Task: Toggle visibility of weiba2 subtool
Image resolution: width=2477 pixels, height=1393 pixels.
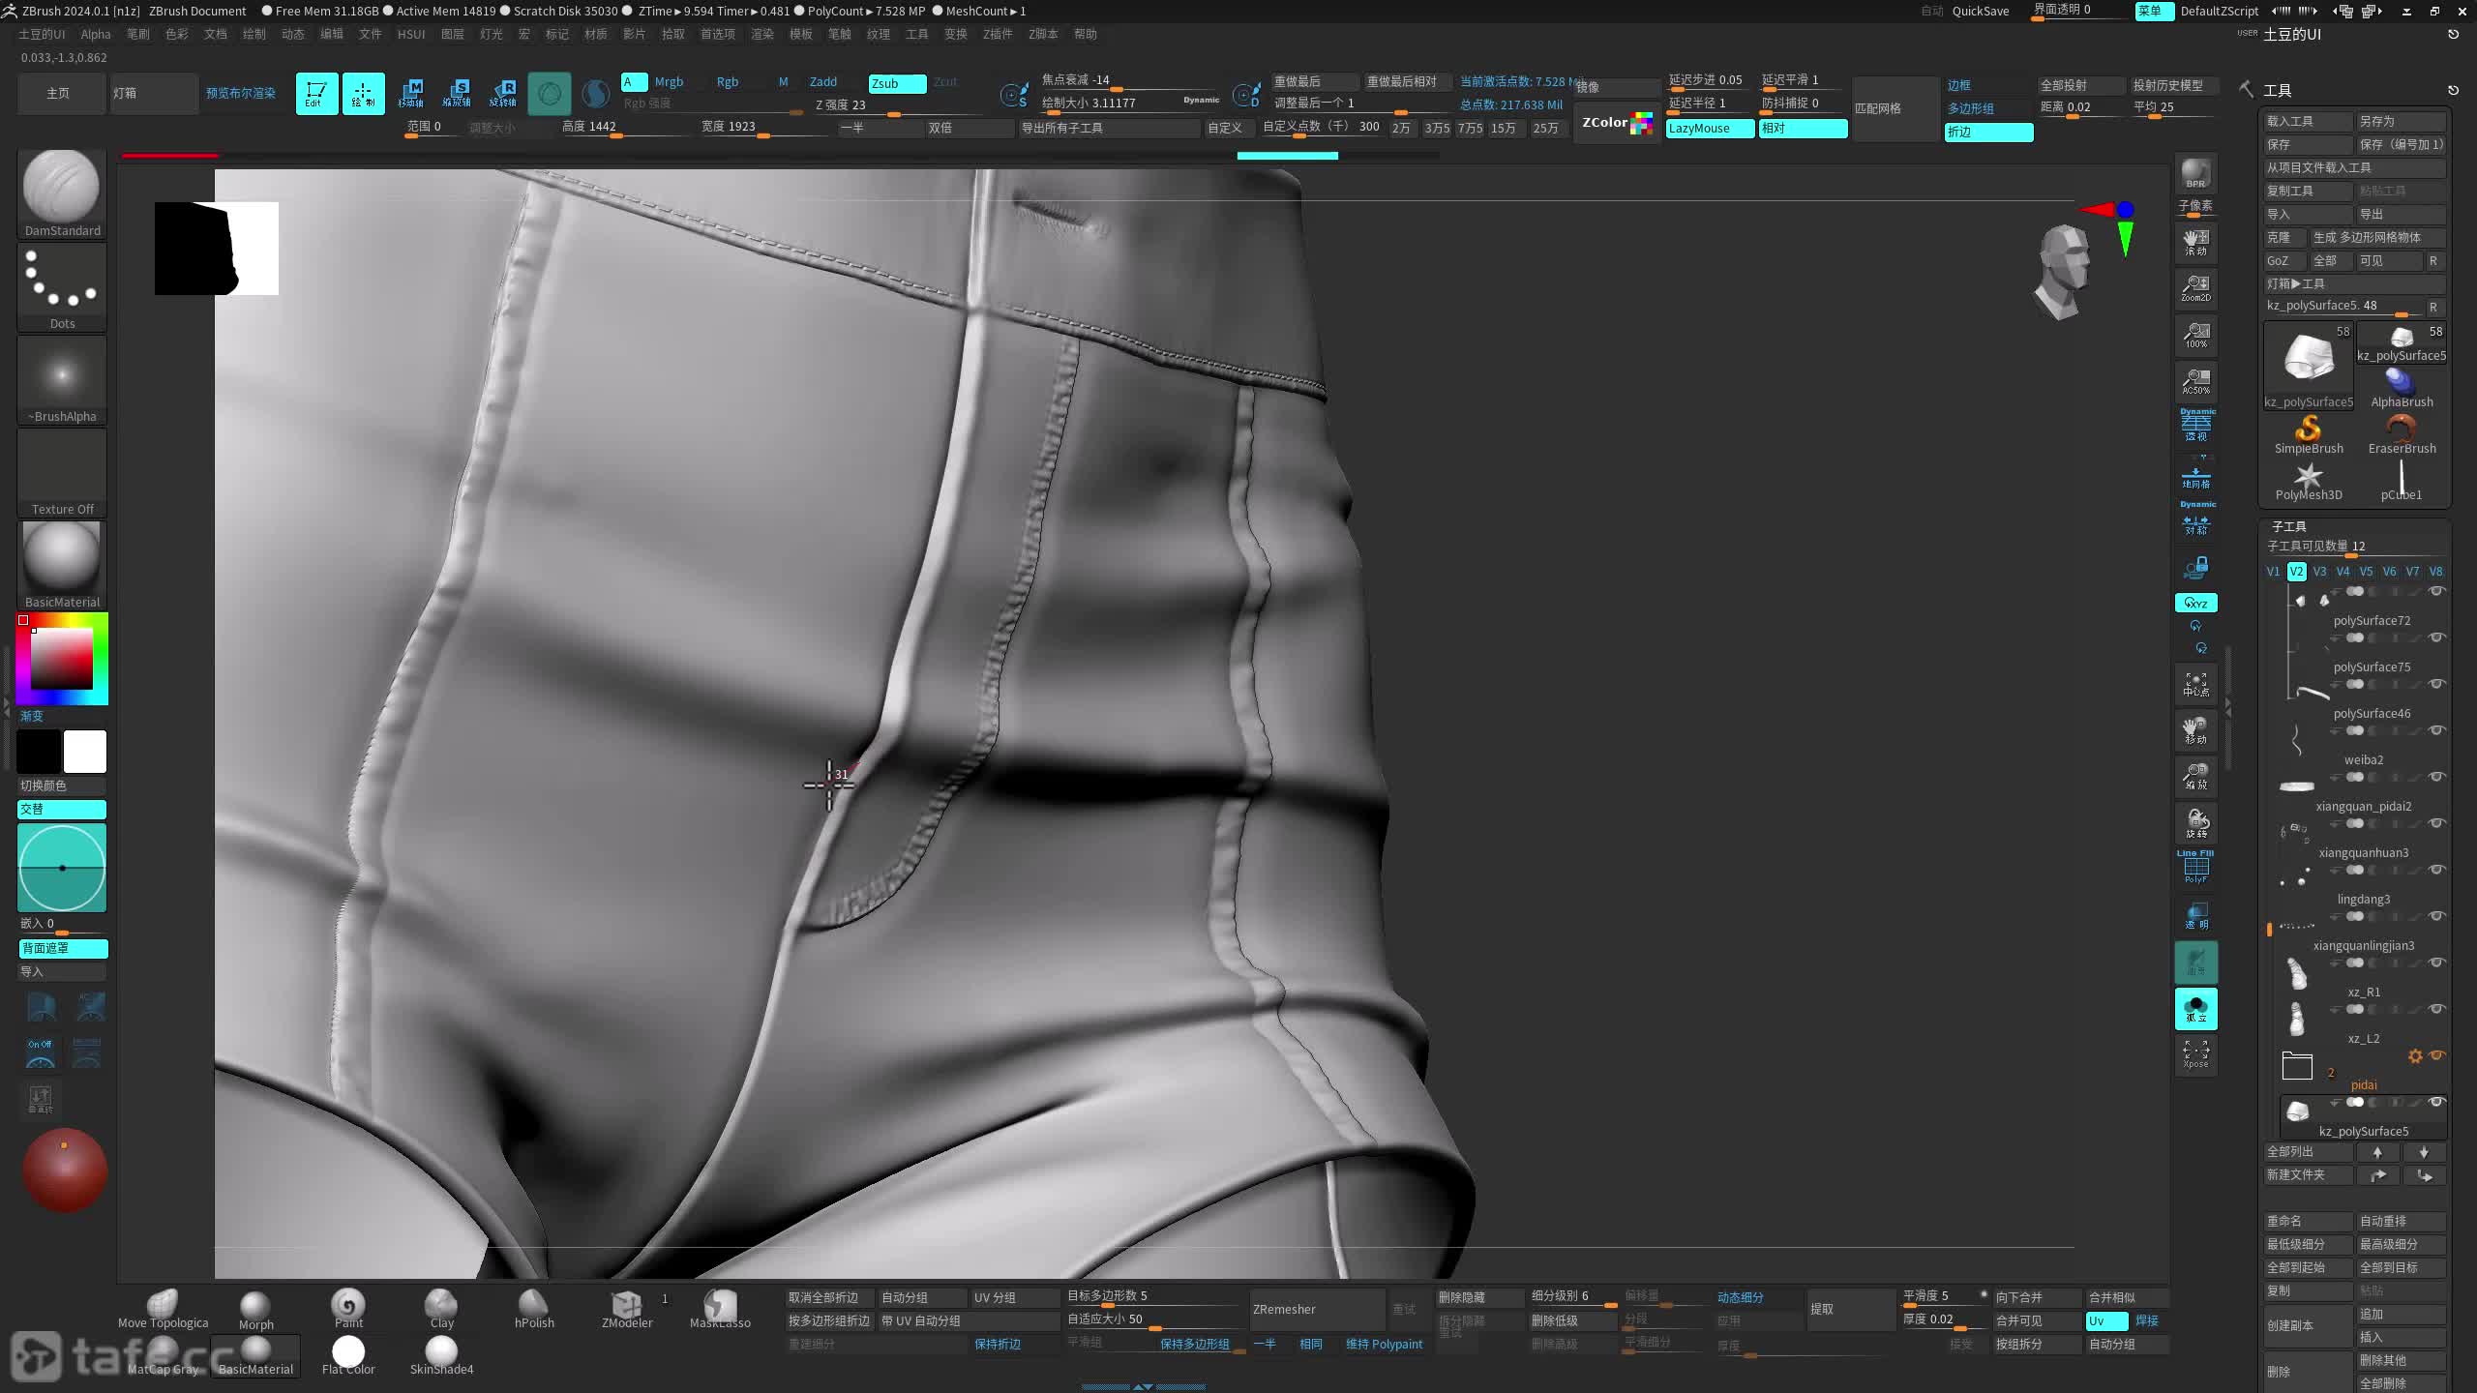Action: pyautogui.click(x=2436, y=730)
